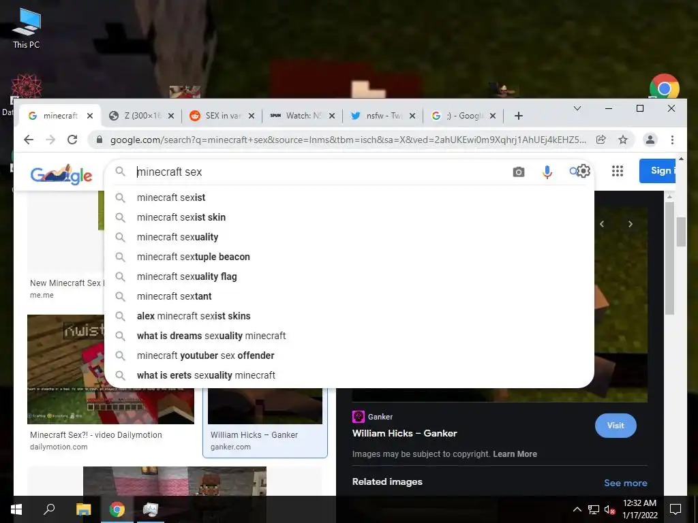Viewport: 698px width, 523px height.
Task: Click the muted volume tray icon
Action: [609, 509]
